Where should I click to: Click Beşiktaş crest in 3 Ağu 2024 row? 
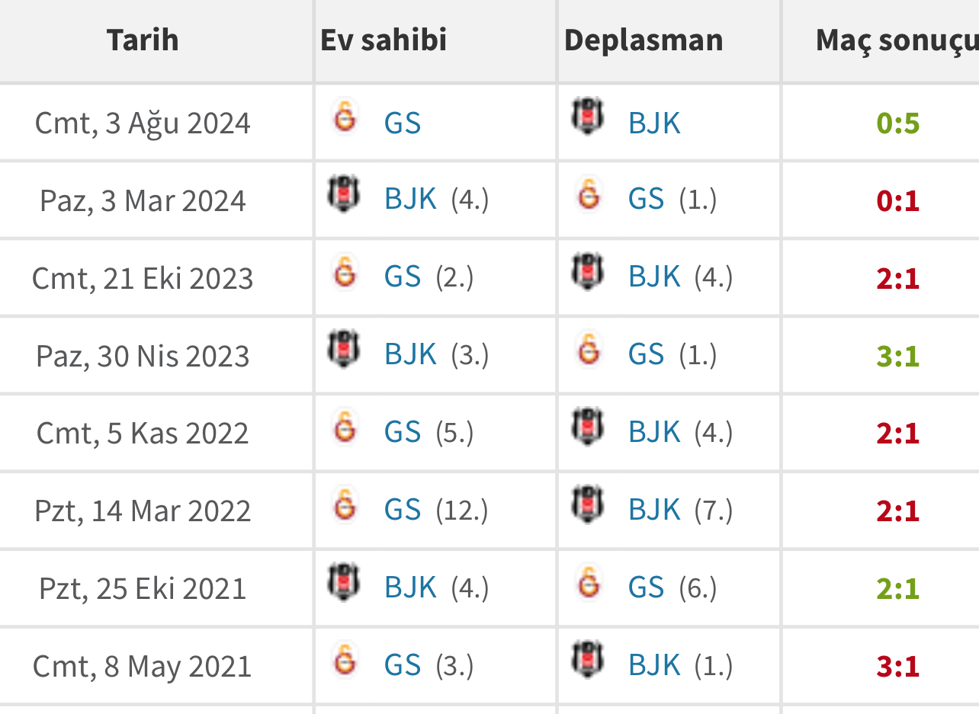tap(587, 117)
